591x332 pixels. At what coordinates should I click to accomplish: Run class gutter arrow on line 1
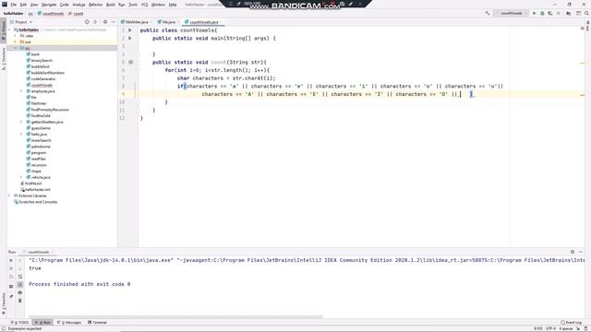130,30
